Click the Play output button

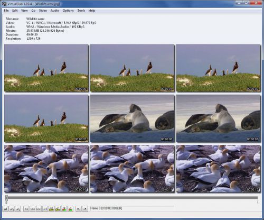pos(18,209)
